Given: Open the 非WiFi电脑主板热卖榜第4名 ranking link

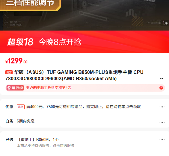Looking at the screenshot, I should [49, 88].
